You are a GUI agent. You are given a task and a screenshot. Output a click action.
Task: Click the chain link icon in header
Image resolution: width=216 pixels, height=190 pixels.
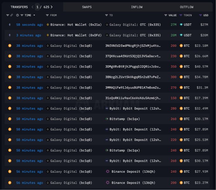tap(12, 15)
